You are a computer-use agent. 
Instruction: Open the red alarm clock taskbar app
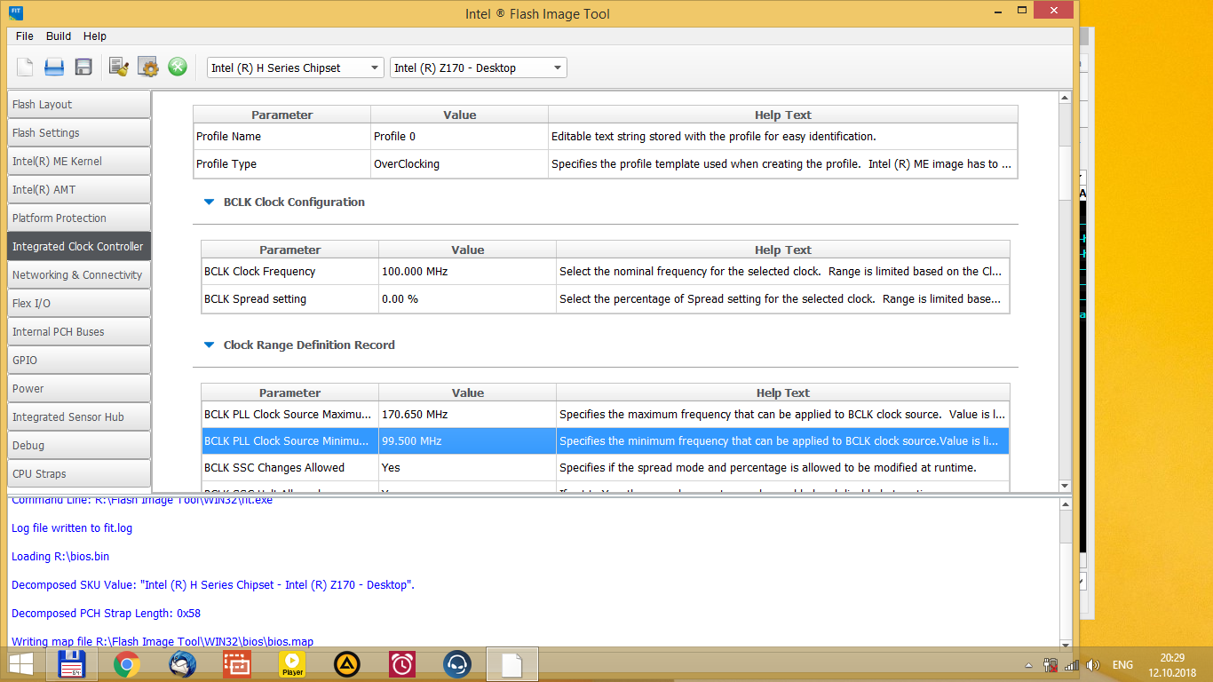[x=402, y=664]
